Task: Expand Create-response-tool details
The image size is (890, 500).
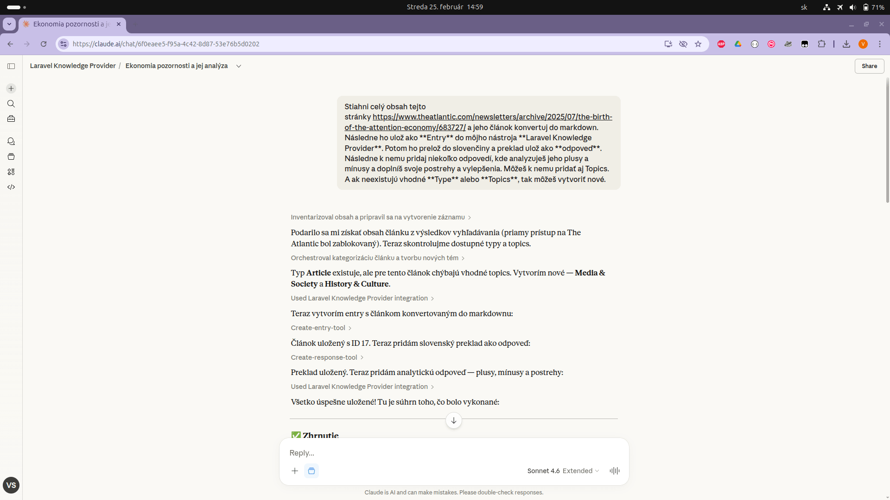Action: (x=327, y=357)
